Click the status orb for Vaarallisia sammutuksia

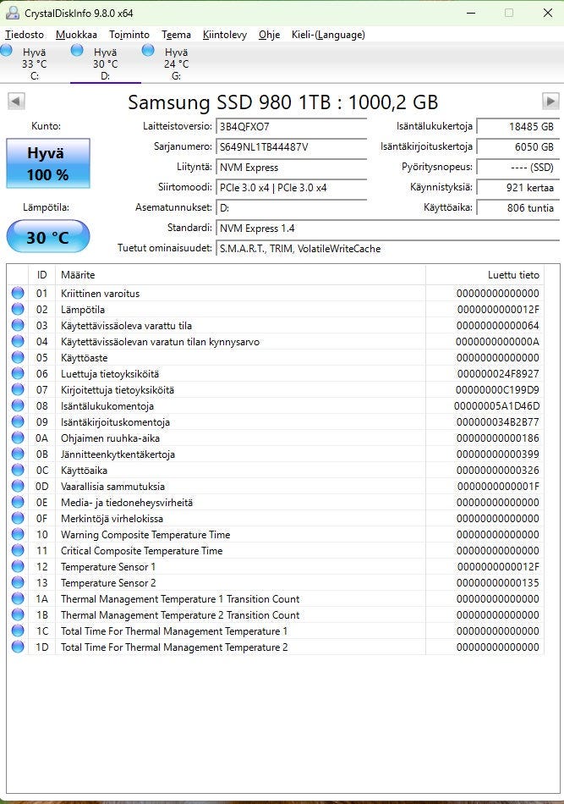(x=18, y=486)
